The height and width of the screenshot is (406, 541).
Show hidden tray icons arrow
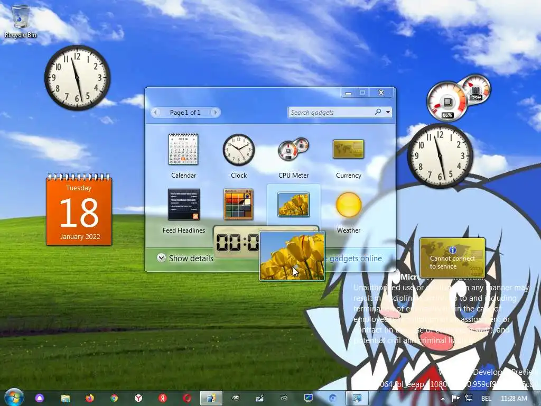pyautogui.click(x=443, y=399)
